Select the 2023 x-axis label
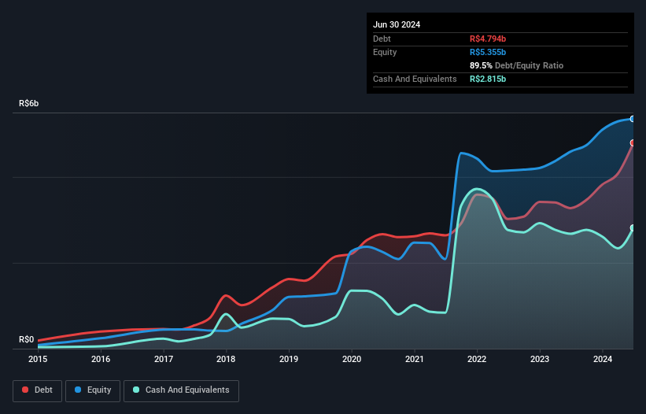The image size is (646, 414). tap(540, 359)
